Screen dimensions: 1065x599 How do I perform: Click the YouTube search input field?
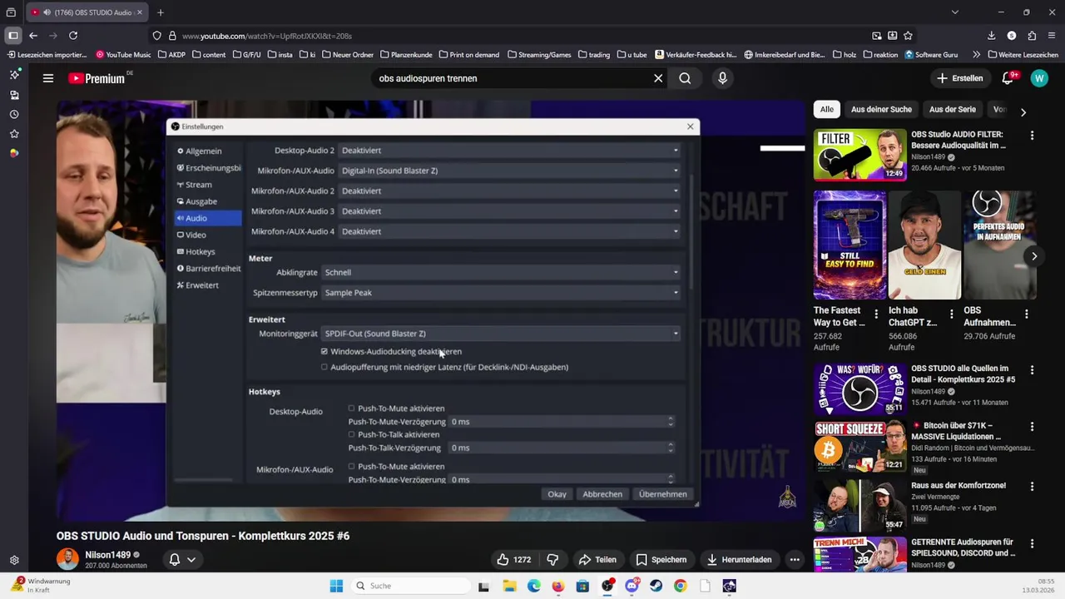[x=512, y=78]
